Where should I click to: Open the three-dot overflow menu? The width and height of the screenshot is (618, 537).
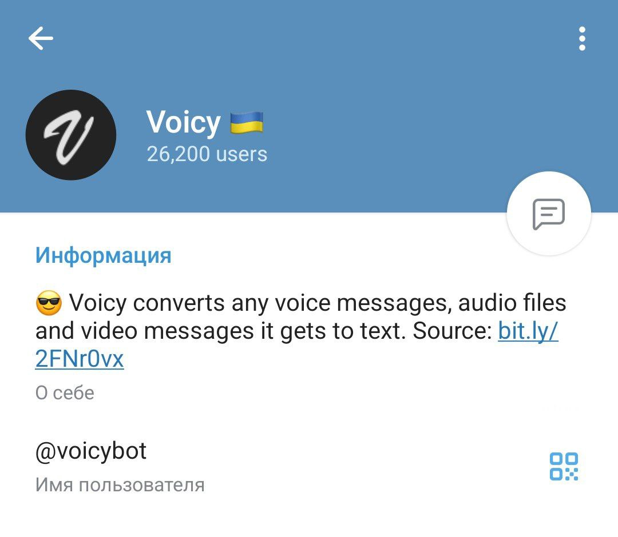point(582,38)
